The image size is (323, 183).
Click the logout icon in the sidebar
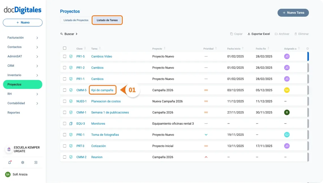pyautogui.click(x=36, y=162)
